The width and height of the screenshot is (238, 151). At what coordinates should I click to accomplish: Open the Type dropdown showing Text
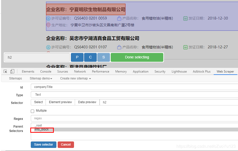coord(134,95)
